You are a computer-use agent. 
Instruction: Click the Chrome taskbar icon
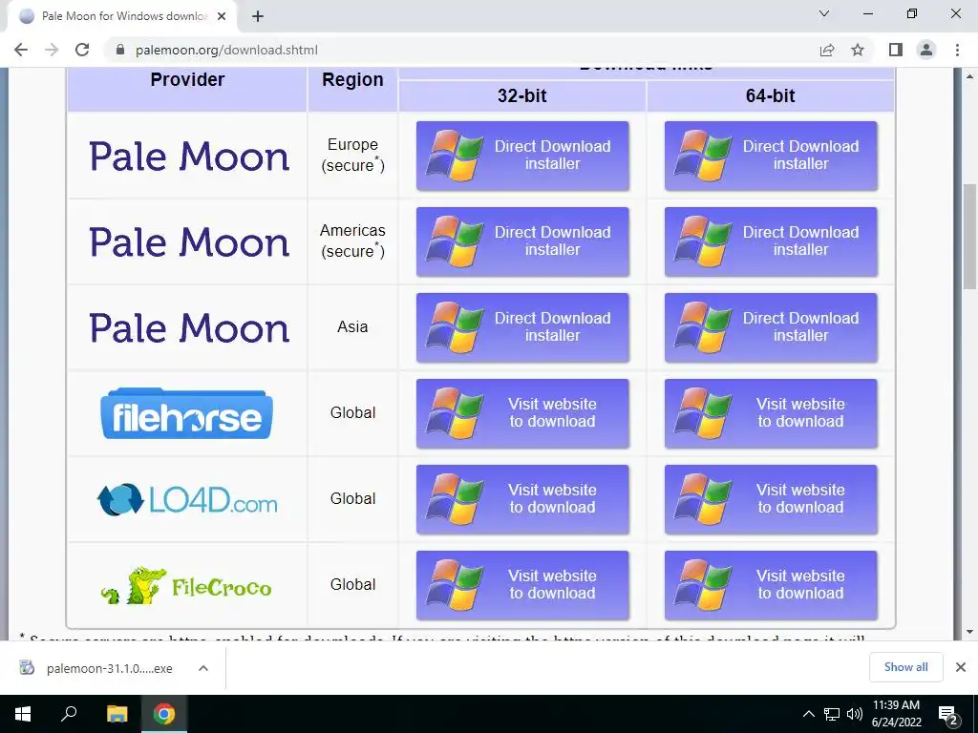tap(164, 714)
